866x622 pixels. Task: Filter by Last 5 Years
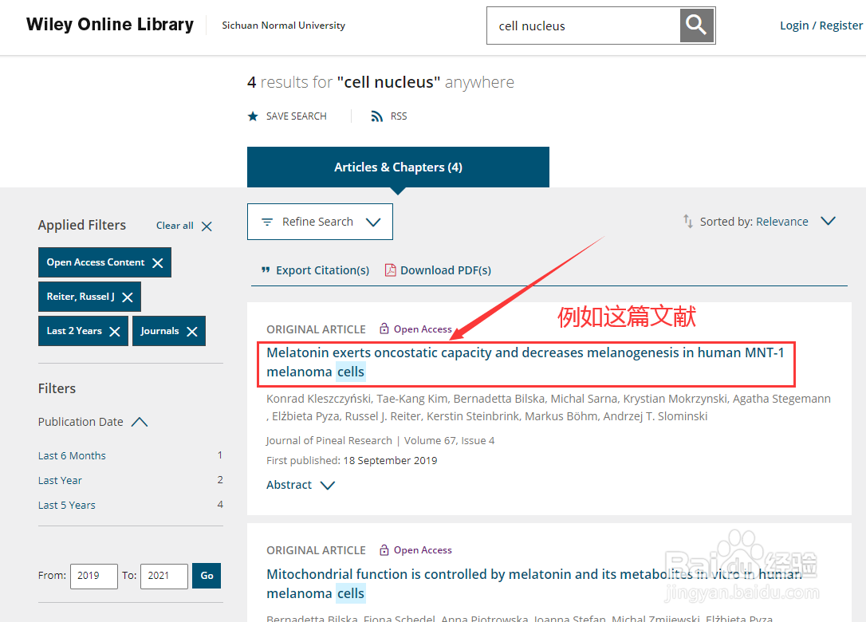66,506
